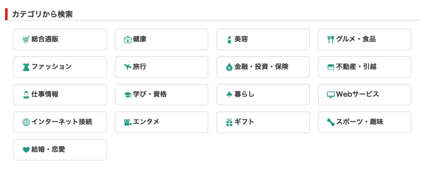The image size is (432, 173).
Task: Click the カテゴリから検索 section heading
Action: pos(42,14)
